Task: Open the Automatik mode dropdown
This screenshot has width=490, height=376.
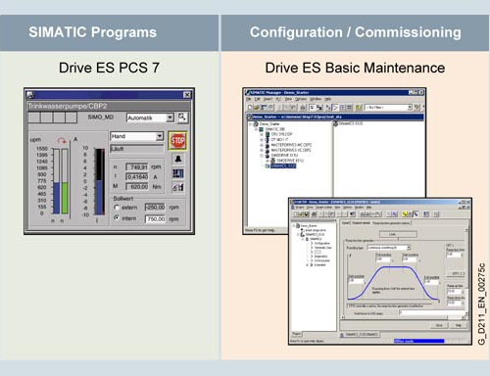Action: (150, 117)
